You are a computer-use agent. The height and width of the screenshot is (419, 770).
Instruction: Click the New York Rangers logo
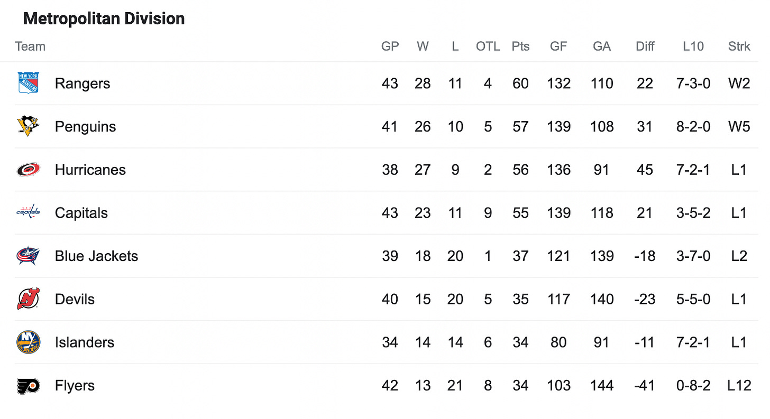29,83
